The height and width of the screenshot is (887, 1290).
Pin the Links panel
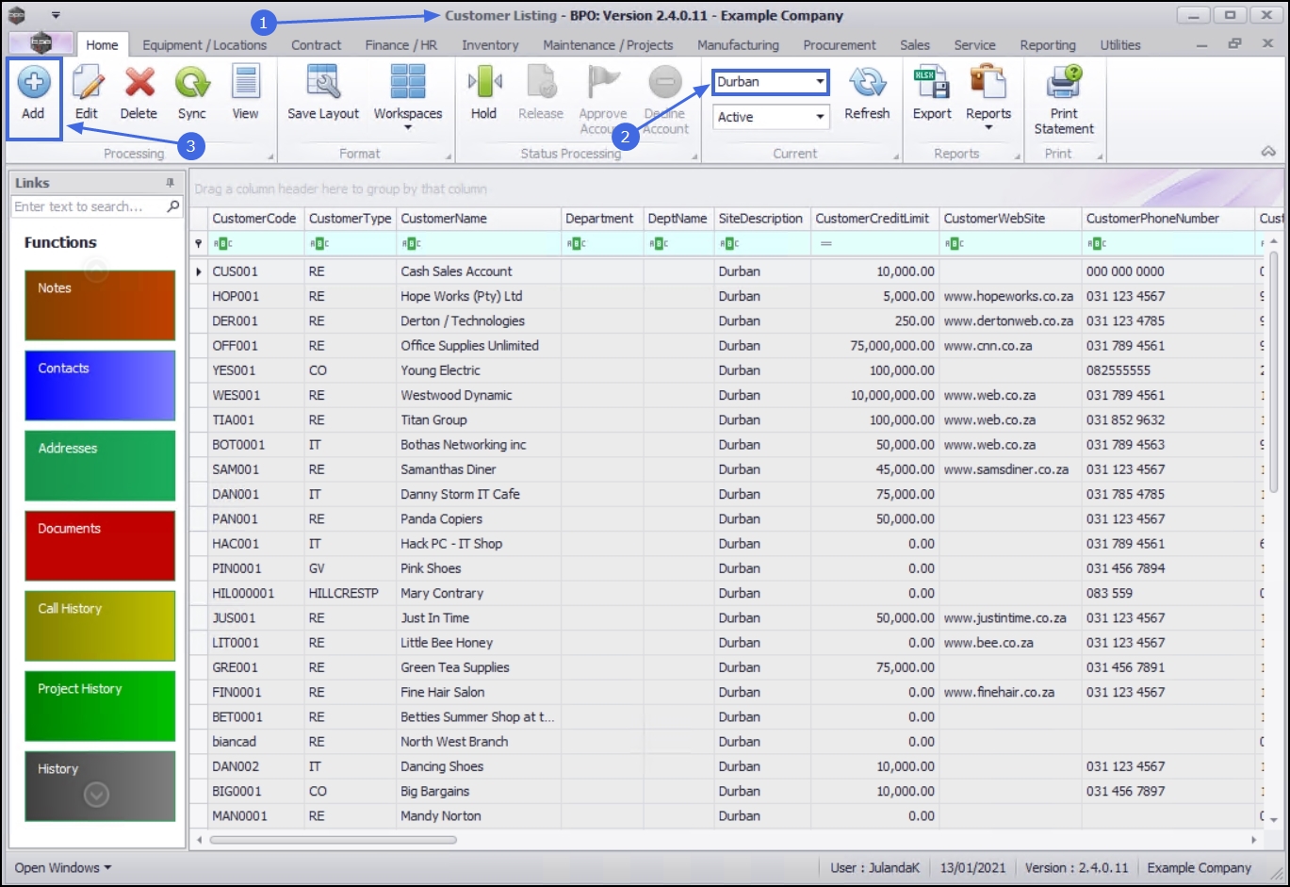(171, 183)
